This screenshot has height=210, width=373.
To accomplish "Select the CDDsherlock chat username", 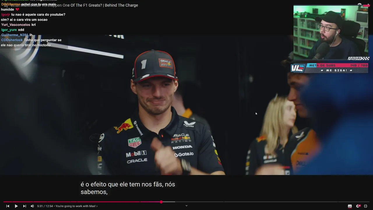I will pyautogui.click(x=12, y=40).
